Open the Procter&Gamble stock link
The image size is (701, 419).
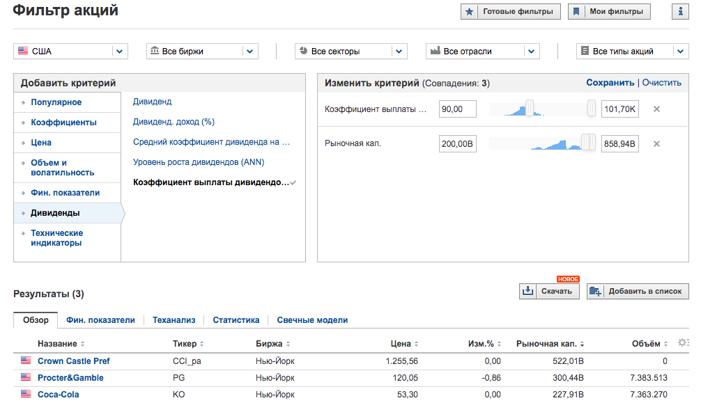pyautogui.click(x=70, y=378)
